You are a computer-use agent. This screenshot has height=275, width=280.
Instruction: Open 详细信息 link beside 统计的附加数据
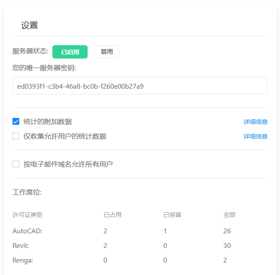(x=256, y=122)
